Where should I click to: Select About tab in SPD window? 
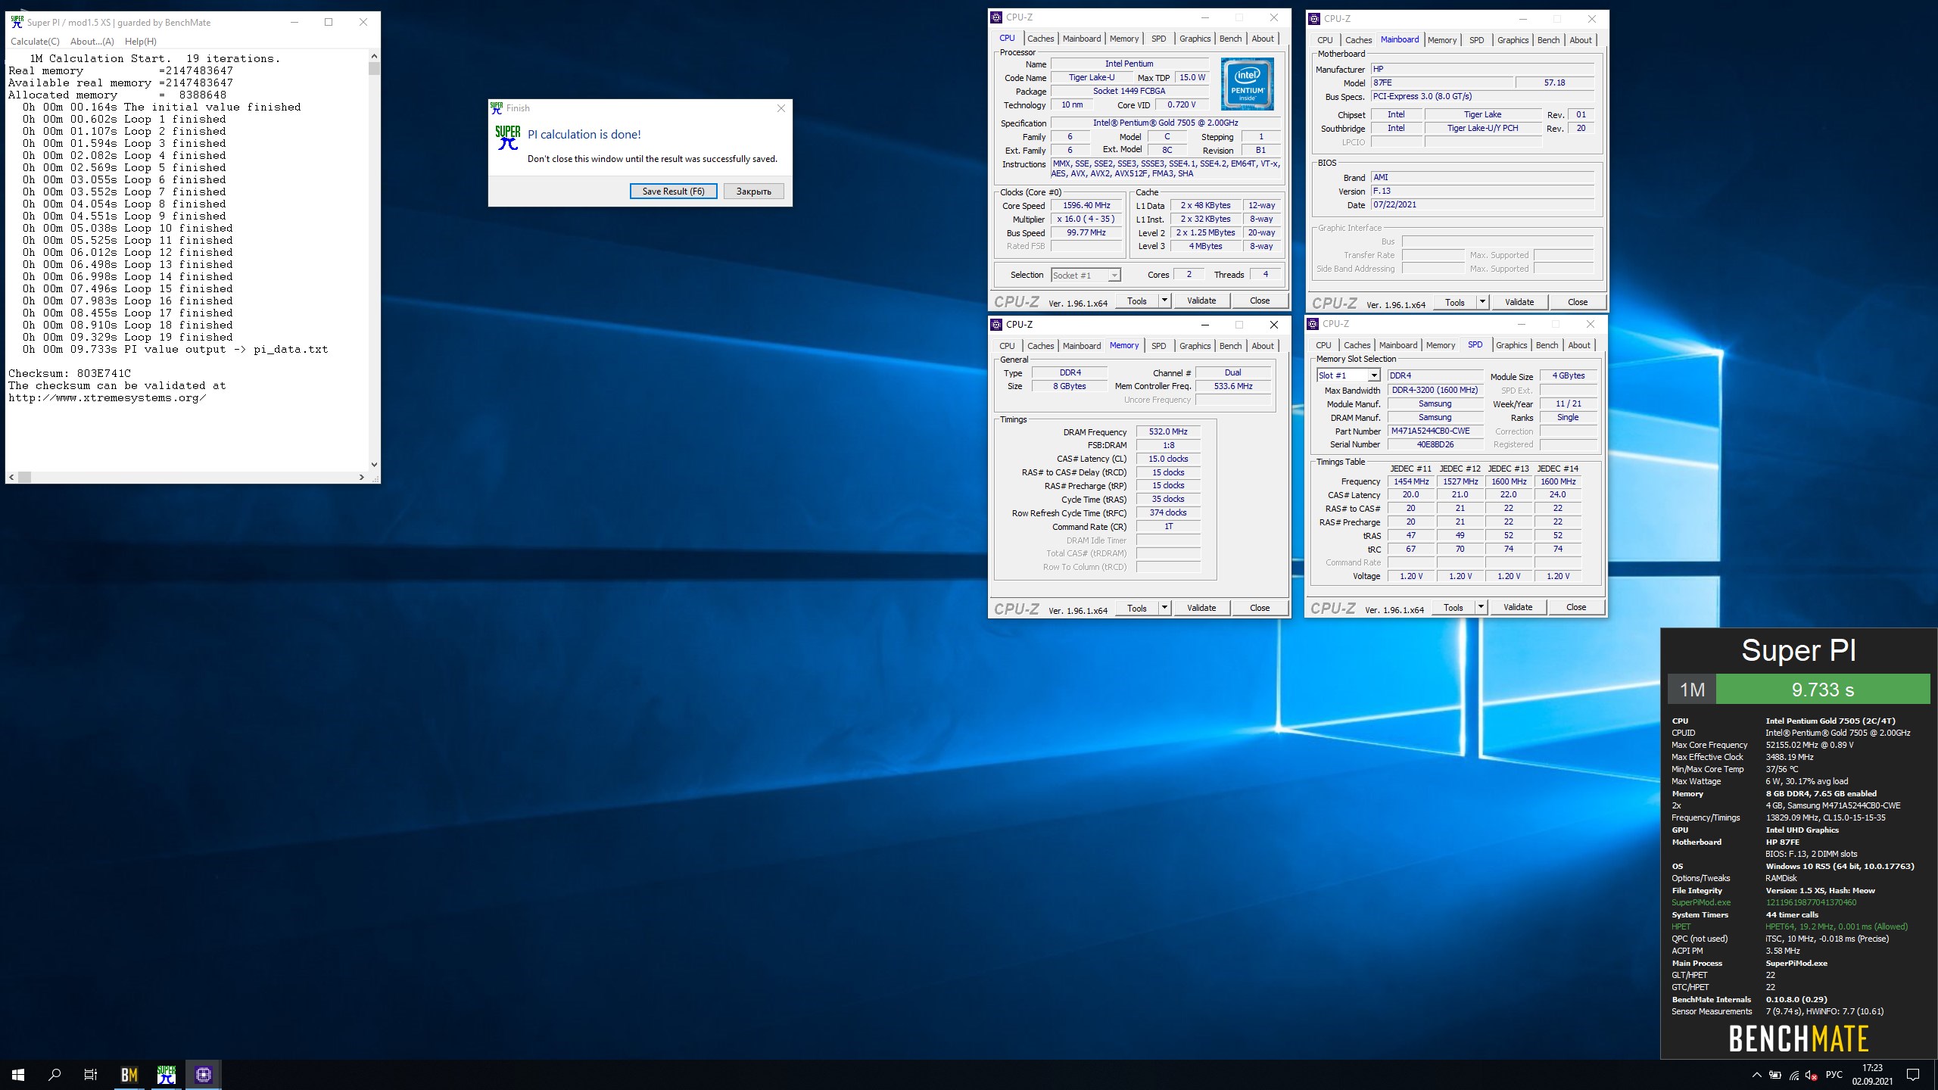1578,345
